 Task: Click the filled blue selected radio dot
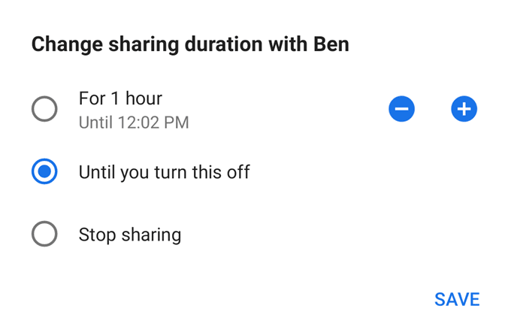click(x=44, y=172)
